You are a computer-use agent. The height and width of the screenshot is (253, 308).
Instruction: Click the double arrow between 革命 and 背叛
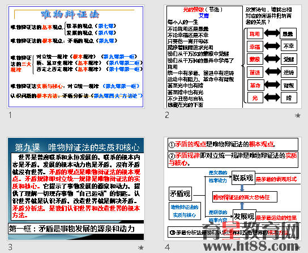point(272,85)
